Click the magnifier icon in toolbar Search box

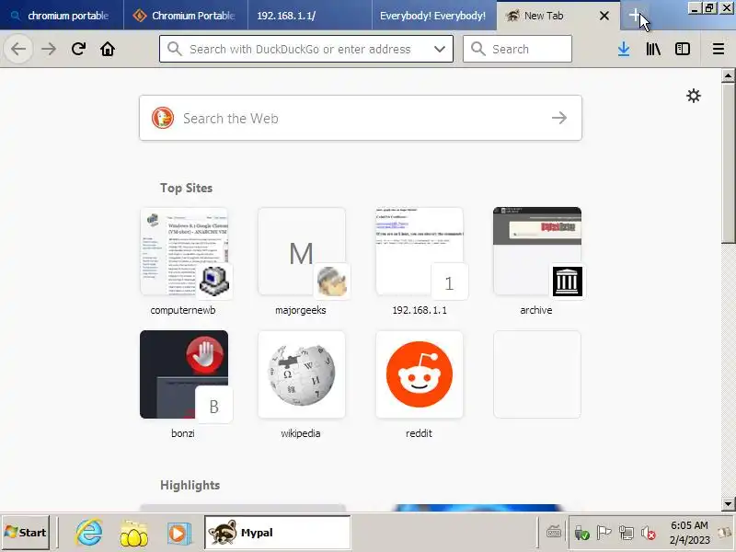point(477,49)
